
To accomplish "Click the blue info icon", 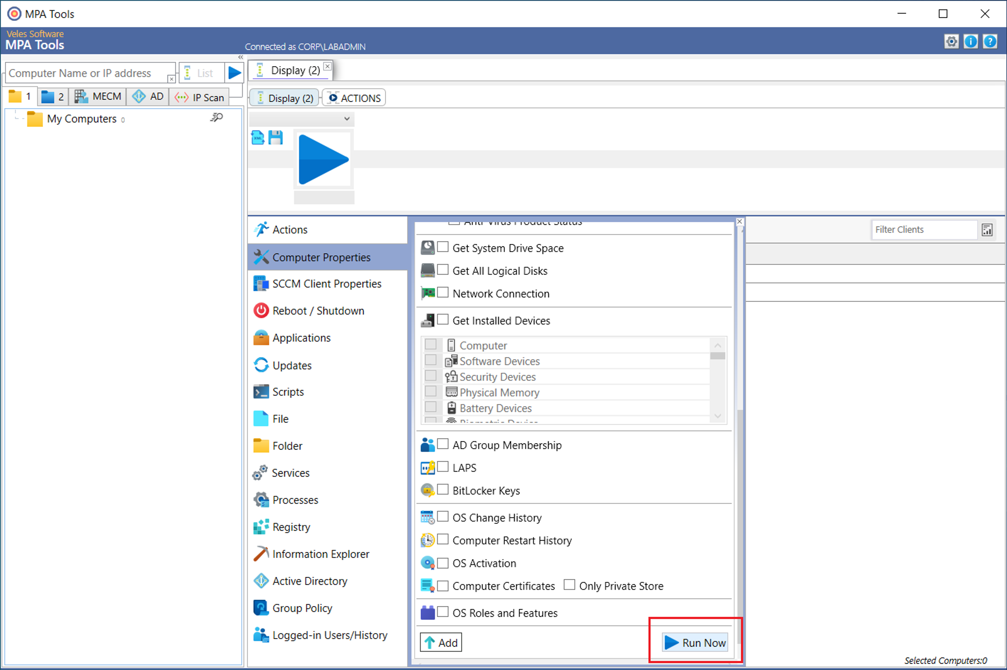I will point(971,41).
